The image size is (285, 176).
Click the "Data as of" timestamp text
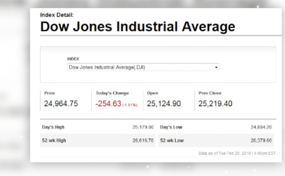point(237,153)
